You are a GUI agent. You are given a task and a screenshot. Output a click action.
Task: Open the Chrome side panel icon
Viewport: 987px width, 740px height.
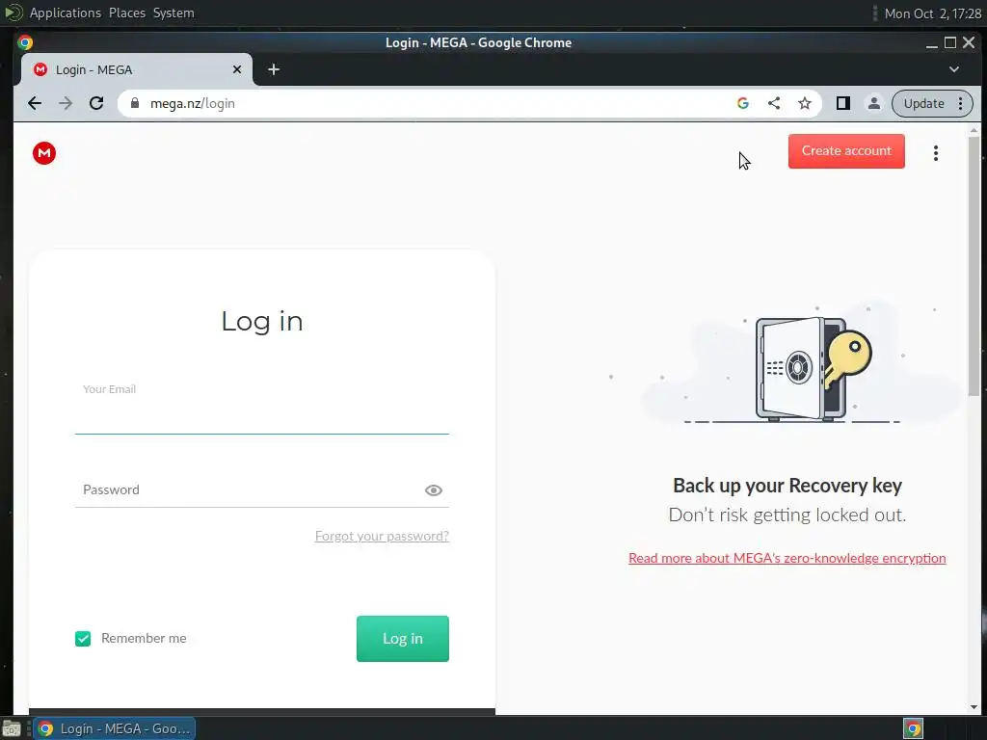tap(842, 103)
